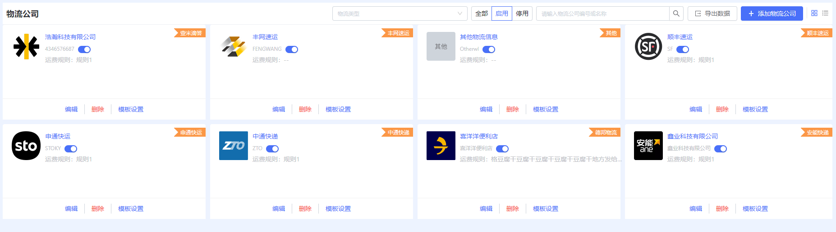Edit the 浩瀚科技有限公司 card
Viewport: 836px width, 232px height.
[x=71, y=109]
